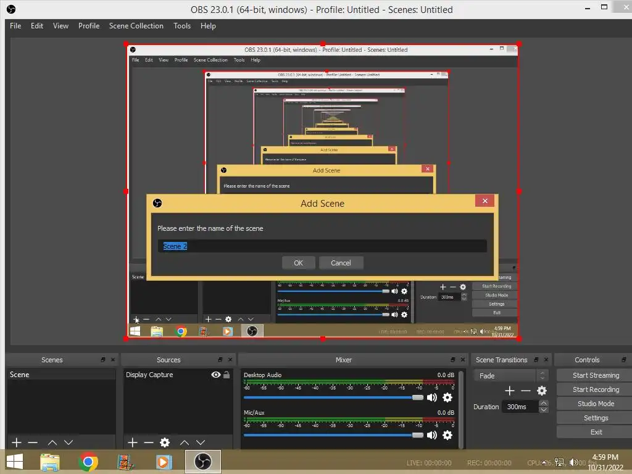
Task: Toggle the Display Capture visibility eye
Action: click(216, 375)
